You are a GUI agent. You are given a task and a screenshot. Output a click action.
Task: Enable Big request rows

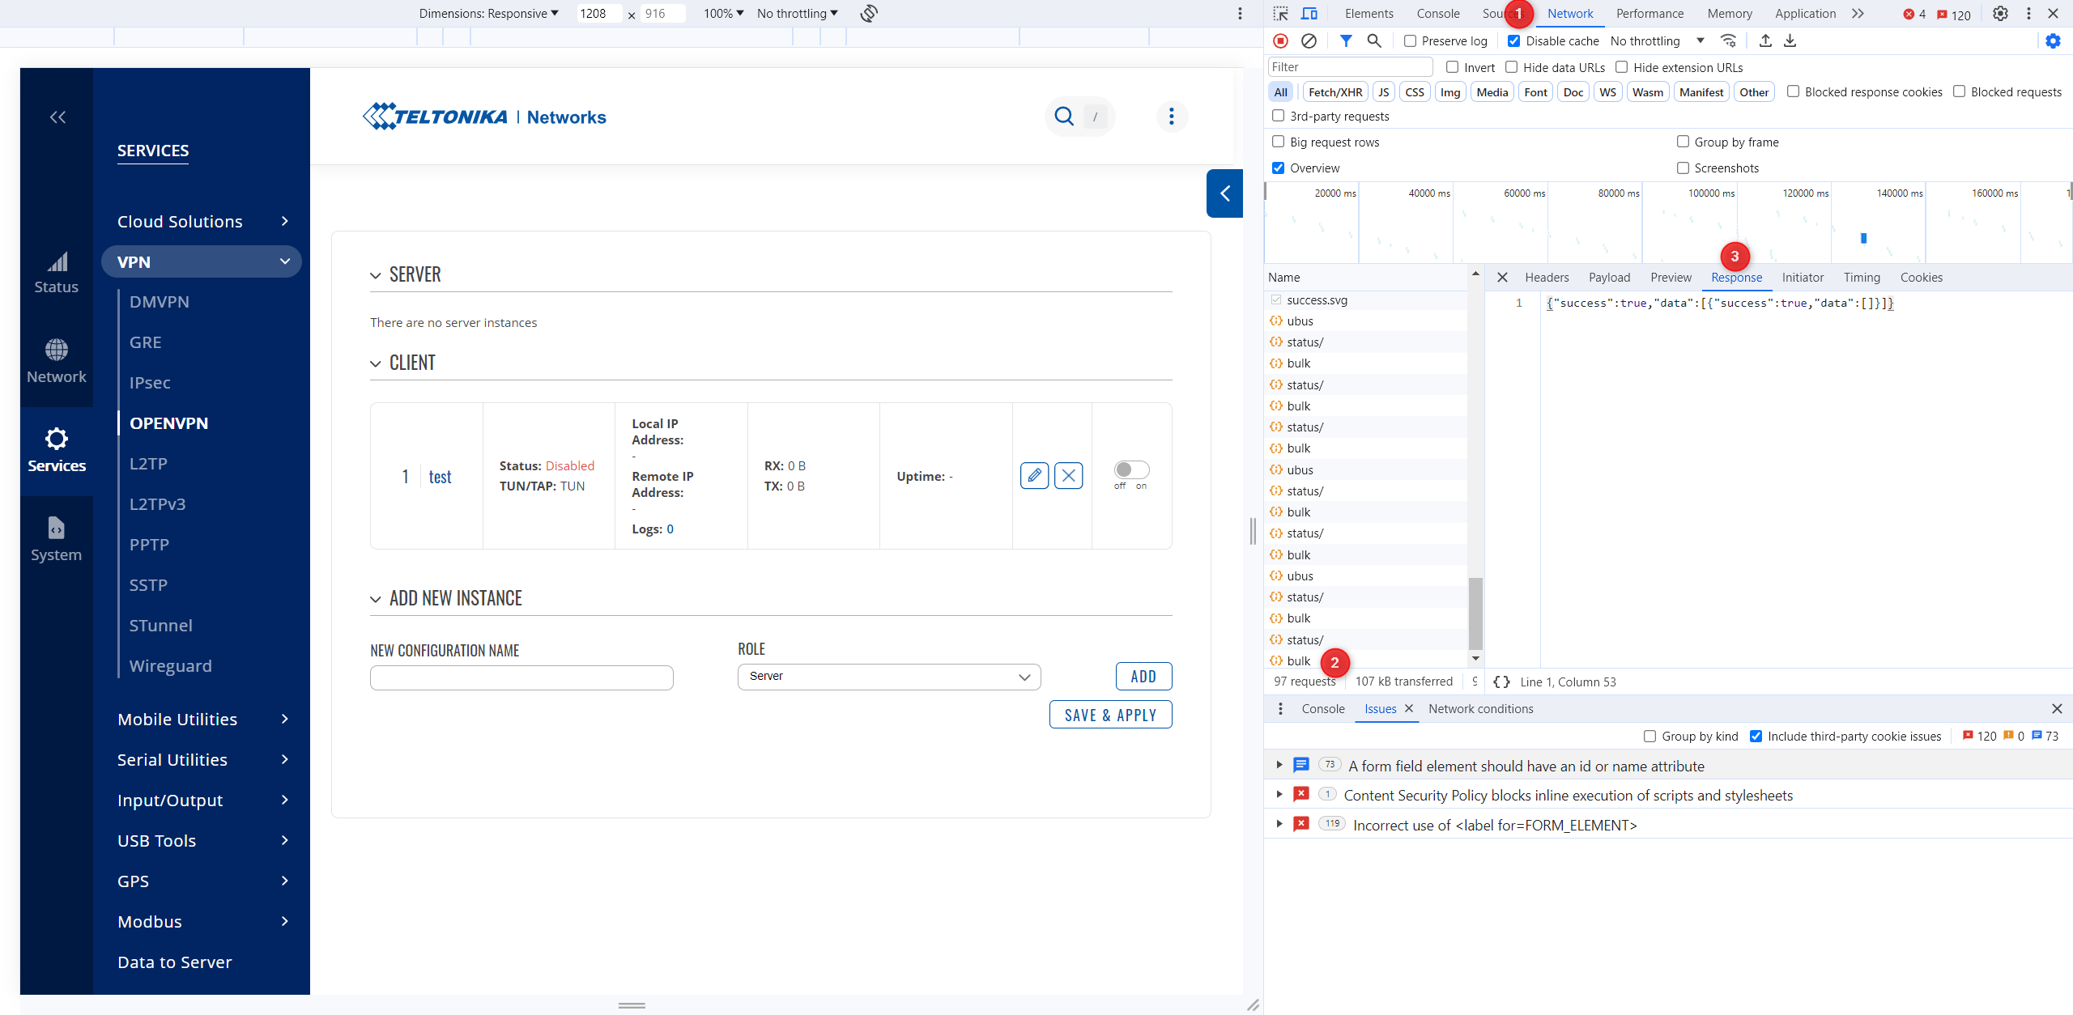click(1278, 142)
